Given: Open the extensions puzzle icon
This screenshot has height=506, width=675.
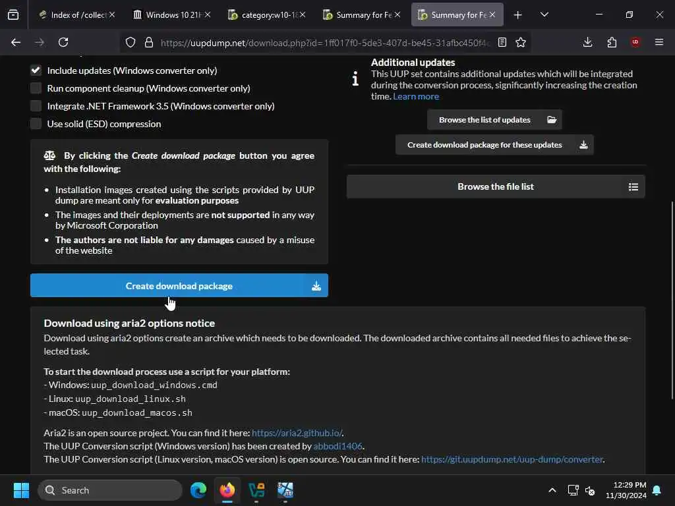Looking at the screenshot, I should pyautogui.click(x=612, y=42).
